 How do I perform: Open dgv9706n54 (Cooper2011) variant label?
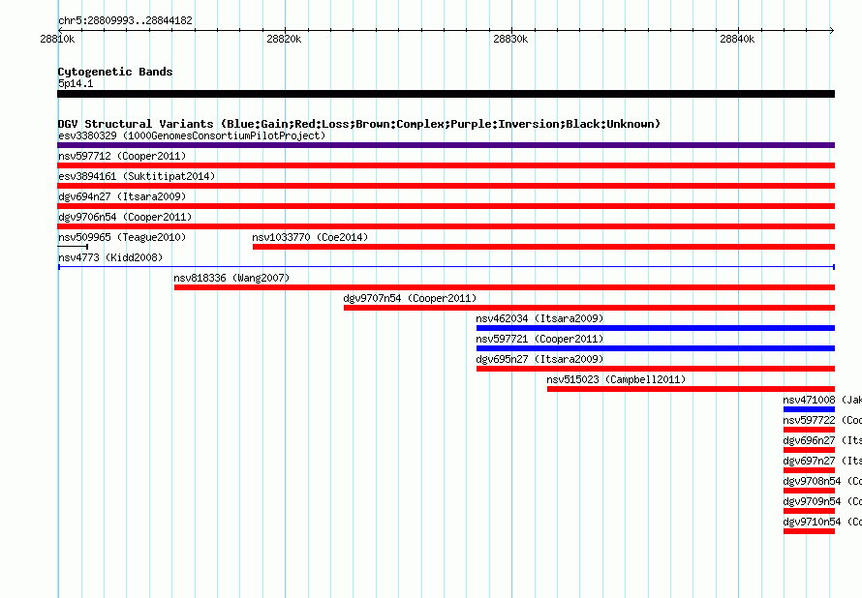pyautogui.click(x=125, y=217)
